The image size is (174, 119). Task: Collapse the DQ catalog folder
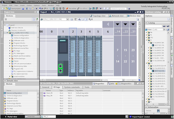click(x=146, y=63)
